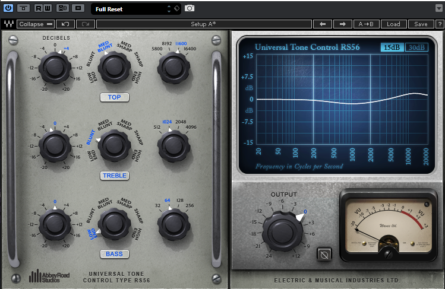445x289 pixels.
Task: Click the undo arrow icon
Action: tap(65, 24)
